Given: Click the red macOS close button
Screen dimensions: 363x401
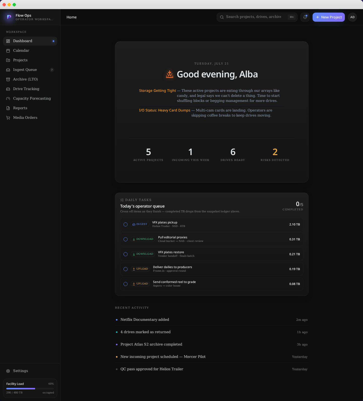Looking at the screenshot, I should click(4, 5).
